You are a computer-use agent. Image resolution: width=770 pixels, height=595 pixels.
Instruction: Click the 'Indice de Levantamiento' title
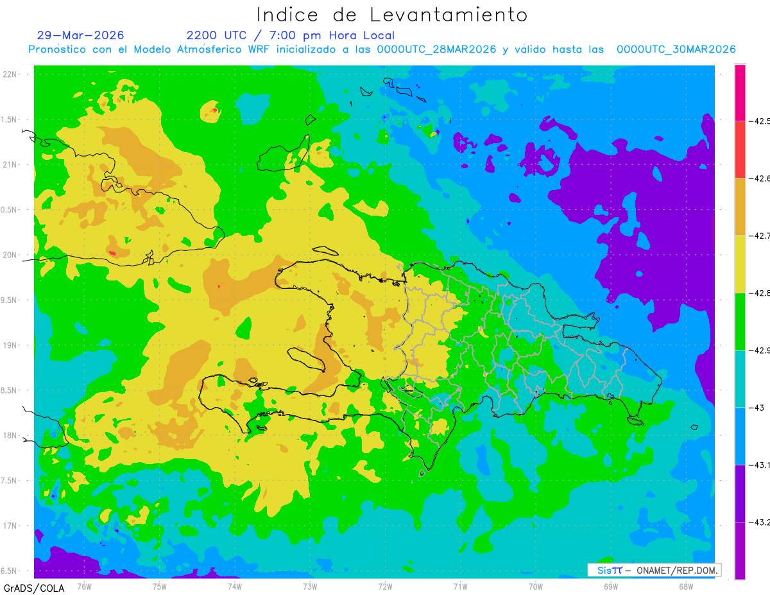392,14
